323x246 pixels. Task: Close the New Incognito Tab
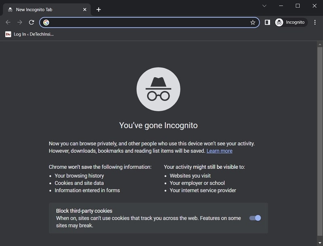85,9
